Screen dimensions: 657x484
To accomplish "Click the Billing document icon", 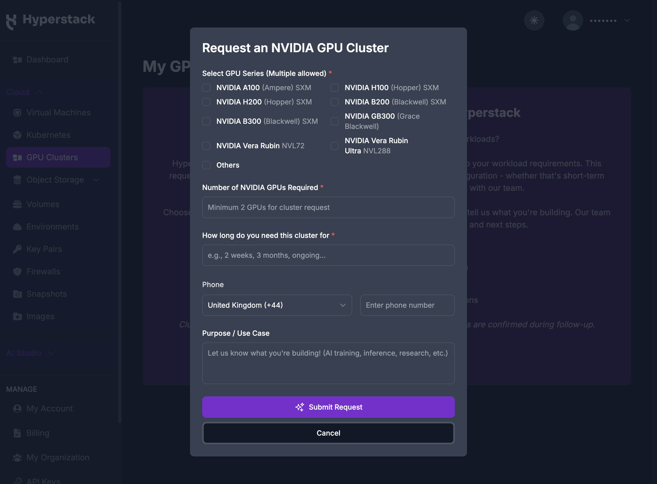I will (x=17, y=433).
